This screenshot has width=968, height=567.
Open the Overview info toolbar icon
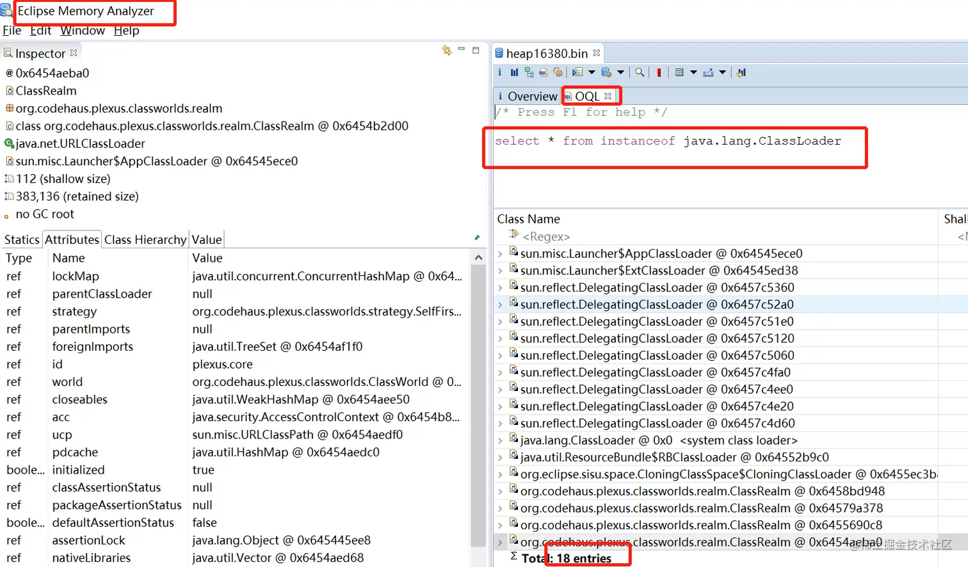[499, 72]
